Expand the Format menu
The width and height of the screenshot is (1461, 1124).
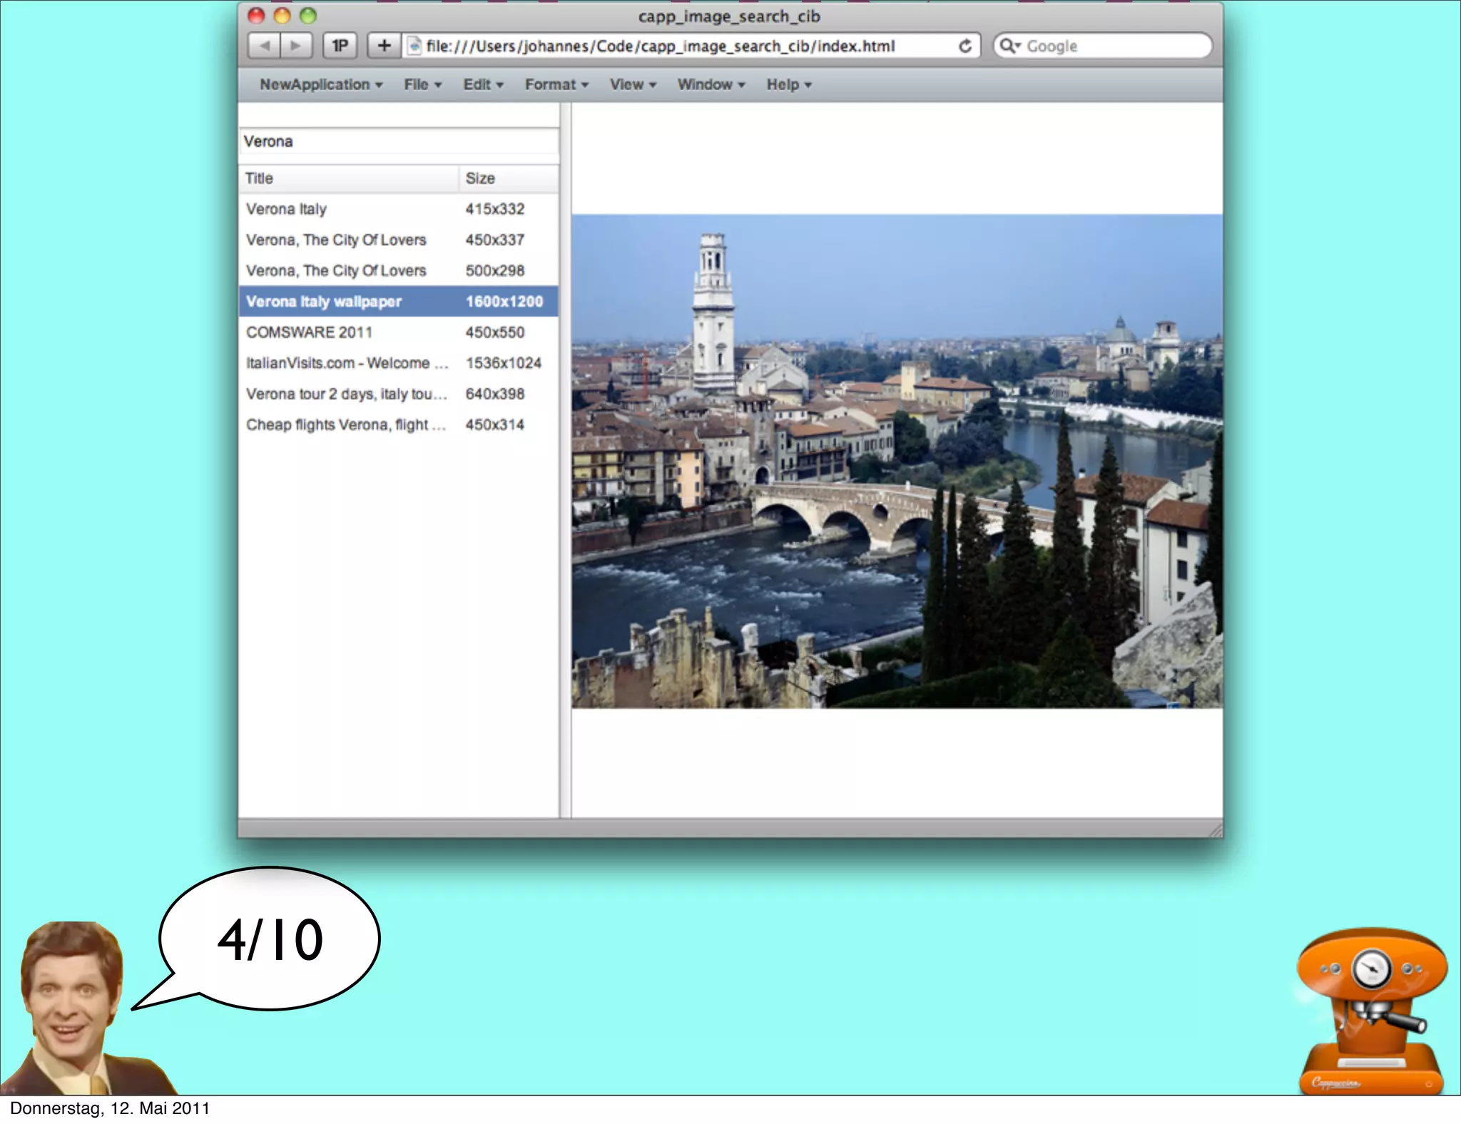tap(556, 84)
